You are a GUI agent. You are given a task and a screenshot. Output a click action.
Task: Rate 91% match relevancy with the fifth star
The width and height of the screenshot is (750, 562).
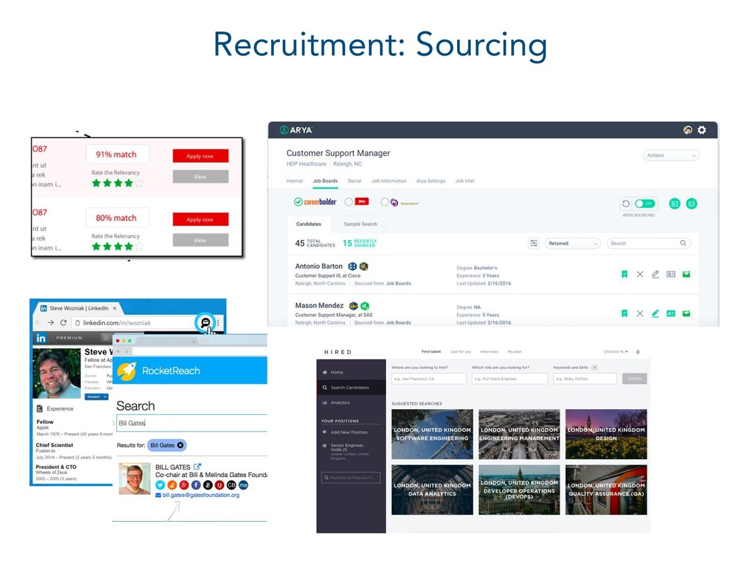(x=139, y=183)
